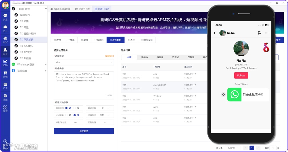Click the Facebook icon beside 社媒获客

(x=13, y=71)
